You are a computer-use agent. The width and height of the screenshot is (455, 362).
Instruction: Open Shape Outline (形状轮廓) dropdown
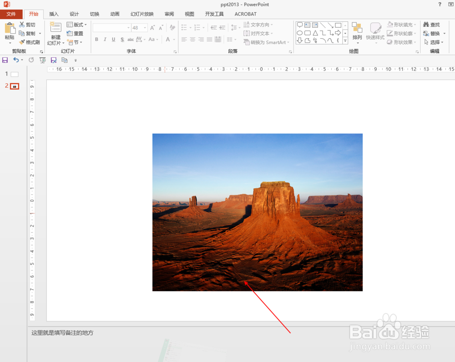pyautogui.click(x=402, y=33)
